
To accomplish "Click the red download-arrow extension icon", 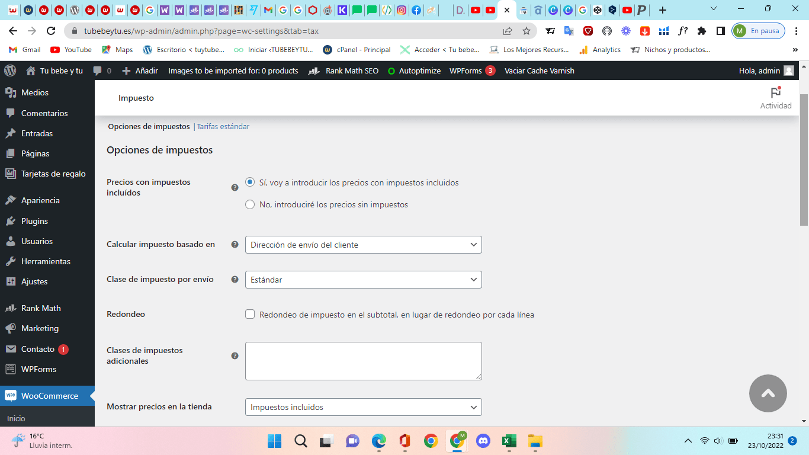I will click(x=645, y=31).
